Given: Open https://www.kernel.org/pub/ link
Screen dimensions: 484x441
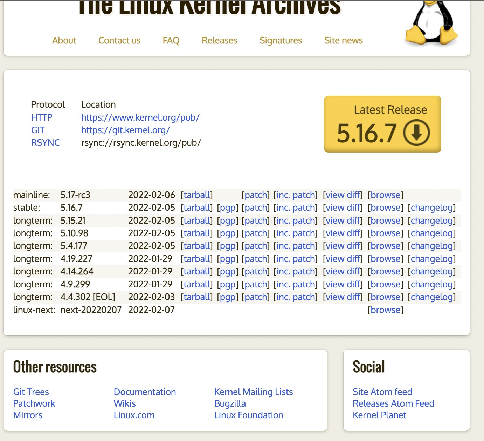Looking at the screenshot, I should click(x=140, y=117).
